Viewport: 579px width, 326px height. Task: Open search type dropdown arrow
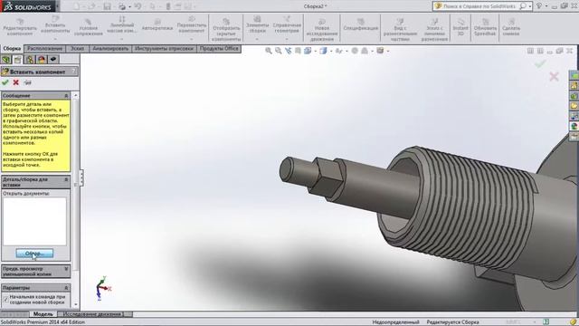click(x=530, y=6)
